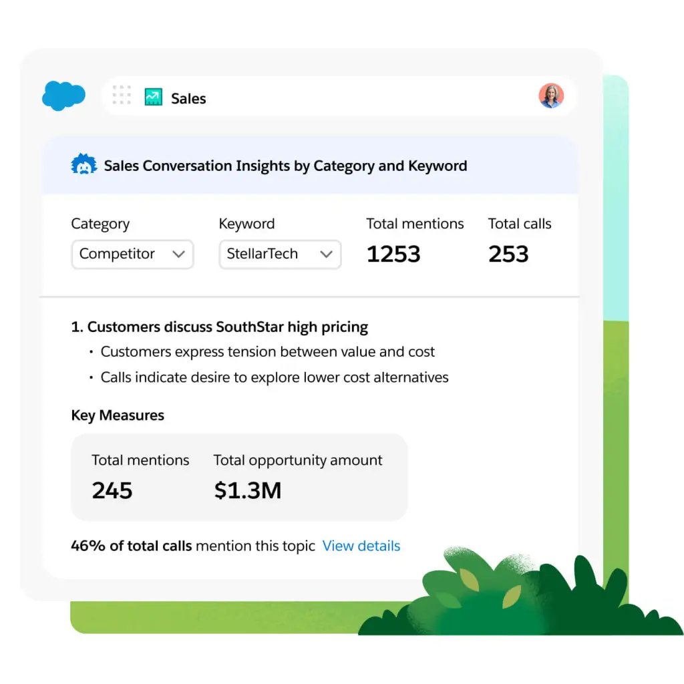Select the Sales app name label
The height and width of the screenshot is (684, 684).
[188, 99]
